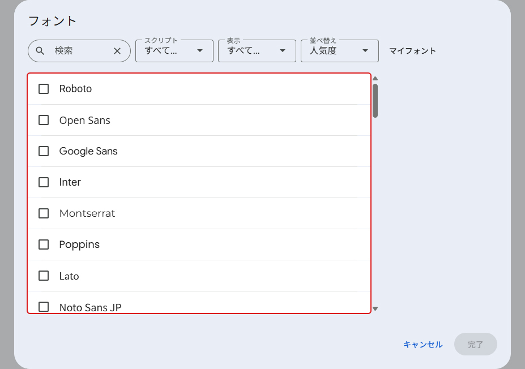Check the Lato checkbox

point(44,276)
